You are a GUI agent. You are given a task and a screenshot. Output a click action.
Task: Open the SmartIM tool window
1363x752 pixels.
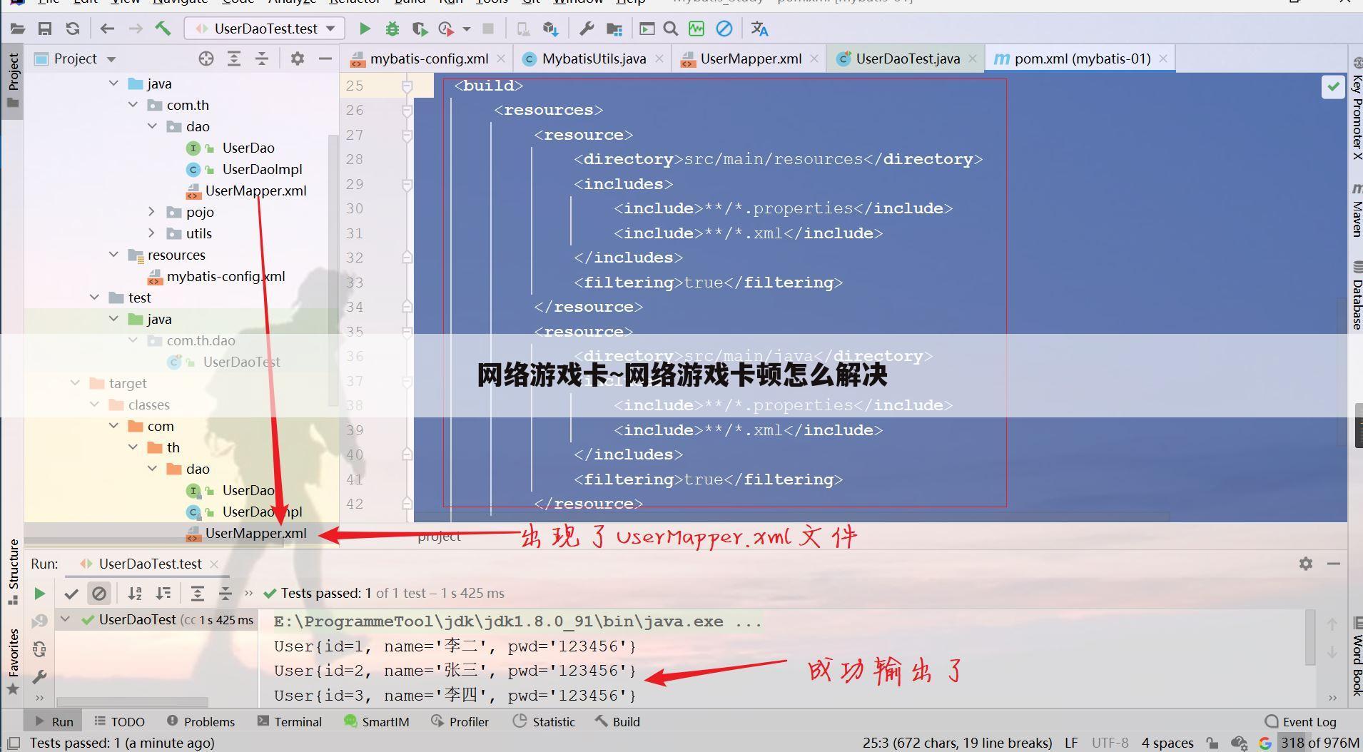[376, 721]
